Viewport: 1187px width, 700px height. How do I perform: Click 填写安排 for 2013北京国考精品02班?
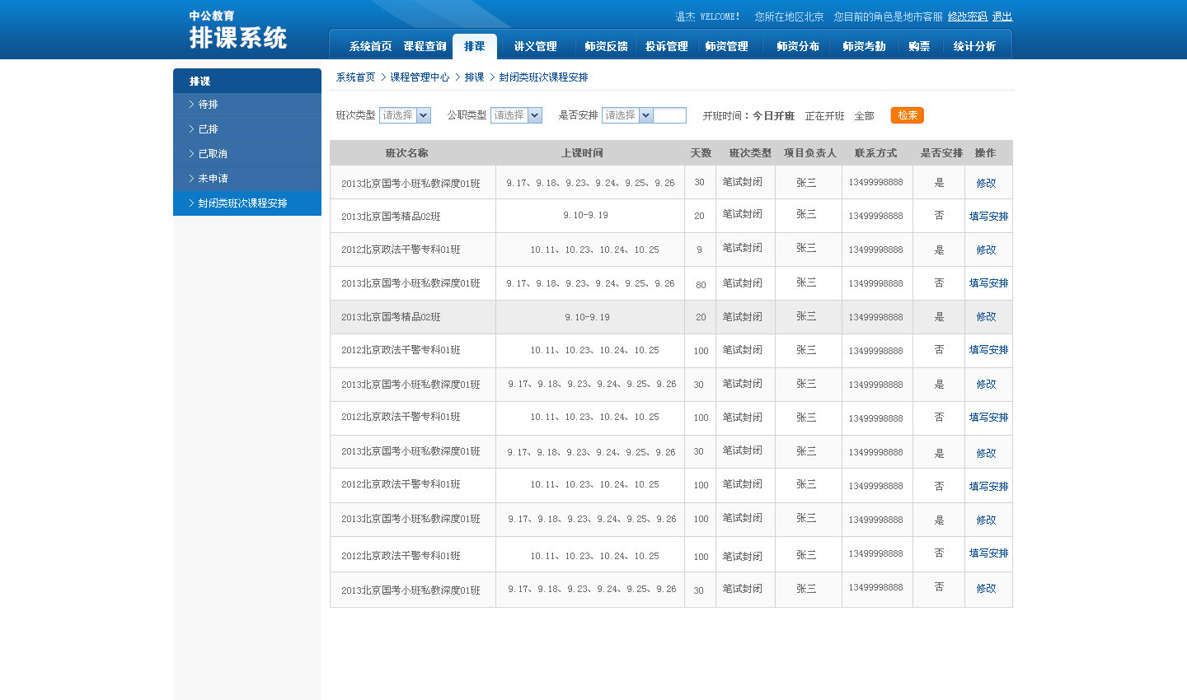(x=988, y=215)
